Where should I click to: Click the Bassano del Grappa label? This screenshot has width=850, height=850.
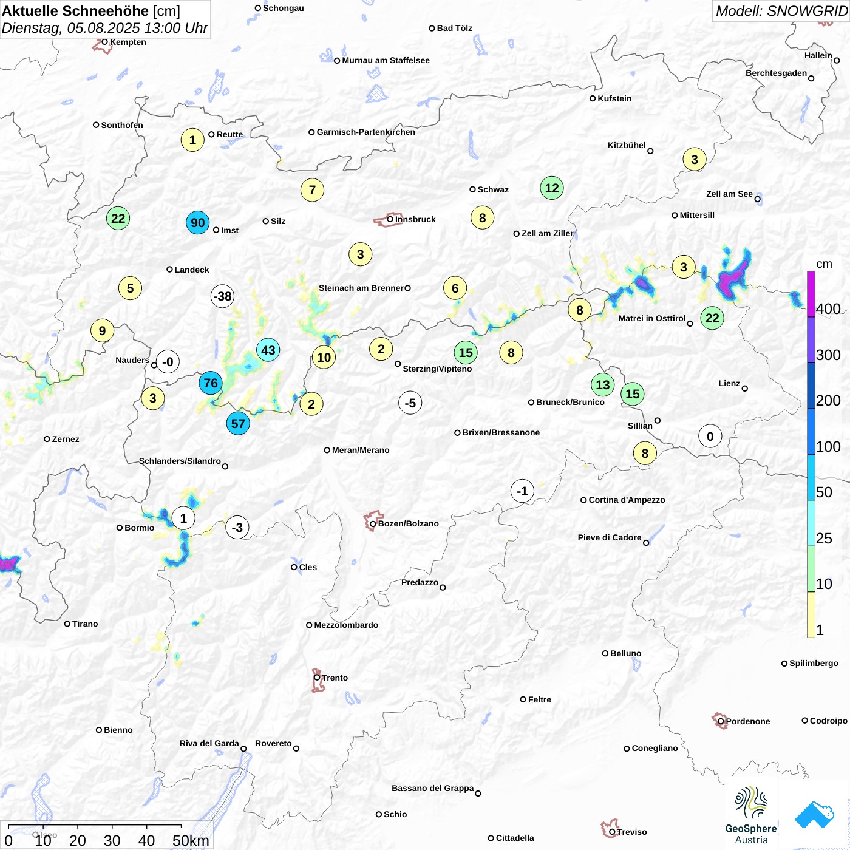pyautogui.click(x=433, y=788)
